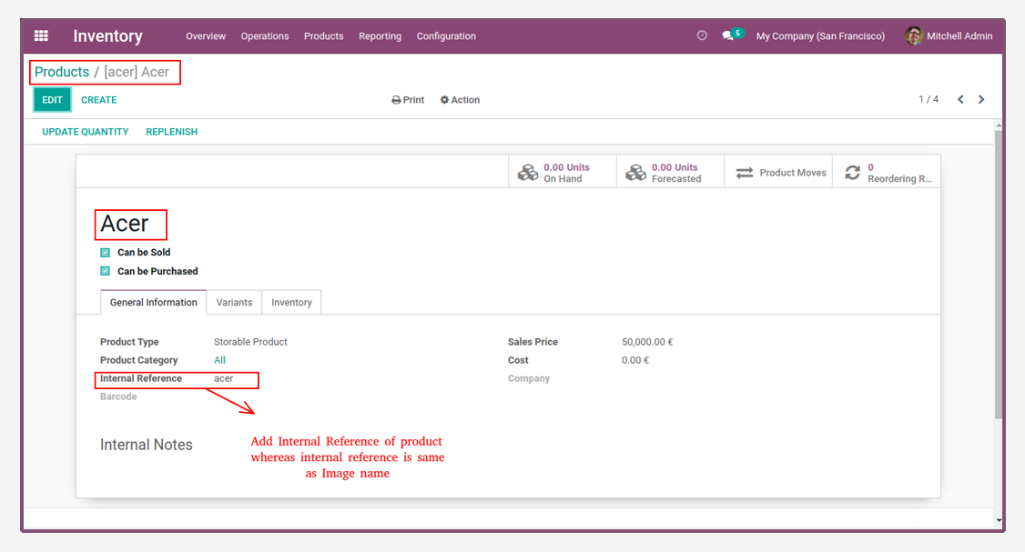Open the conversations chat icon

[x=727, y=36]
